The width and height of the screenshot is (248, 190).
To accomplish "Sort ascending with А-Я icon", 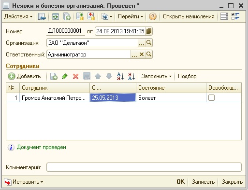I will click(120, 76).
